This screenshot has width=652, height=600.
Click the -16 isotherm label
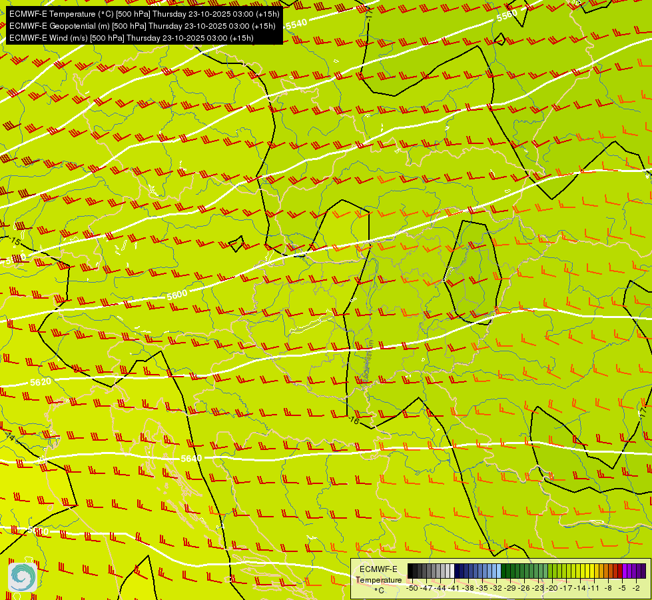pos(354,420)
